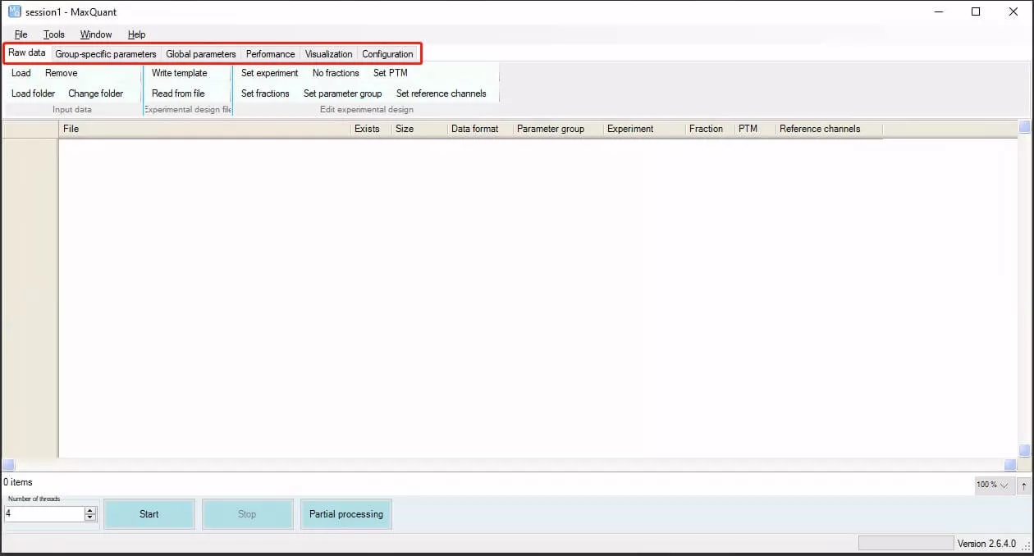Open the Help menu
This screenshot has width=1034, height=556.
pos(136,34)
